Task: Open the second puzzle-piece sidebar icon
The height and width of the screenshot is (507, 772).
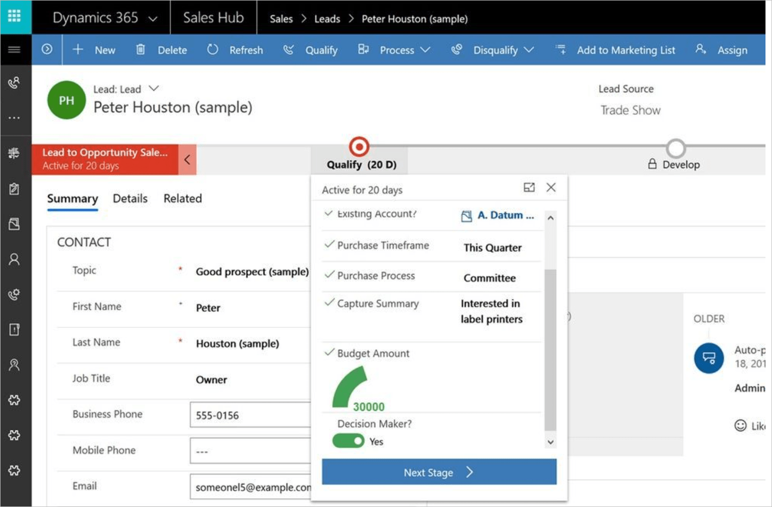Action: (x=15, y=435)
